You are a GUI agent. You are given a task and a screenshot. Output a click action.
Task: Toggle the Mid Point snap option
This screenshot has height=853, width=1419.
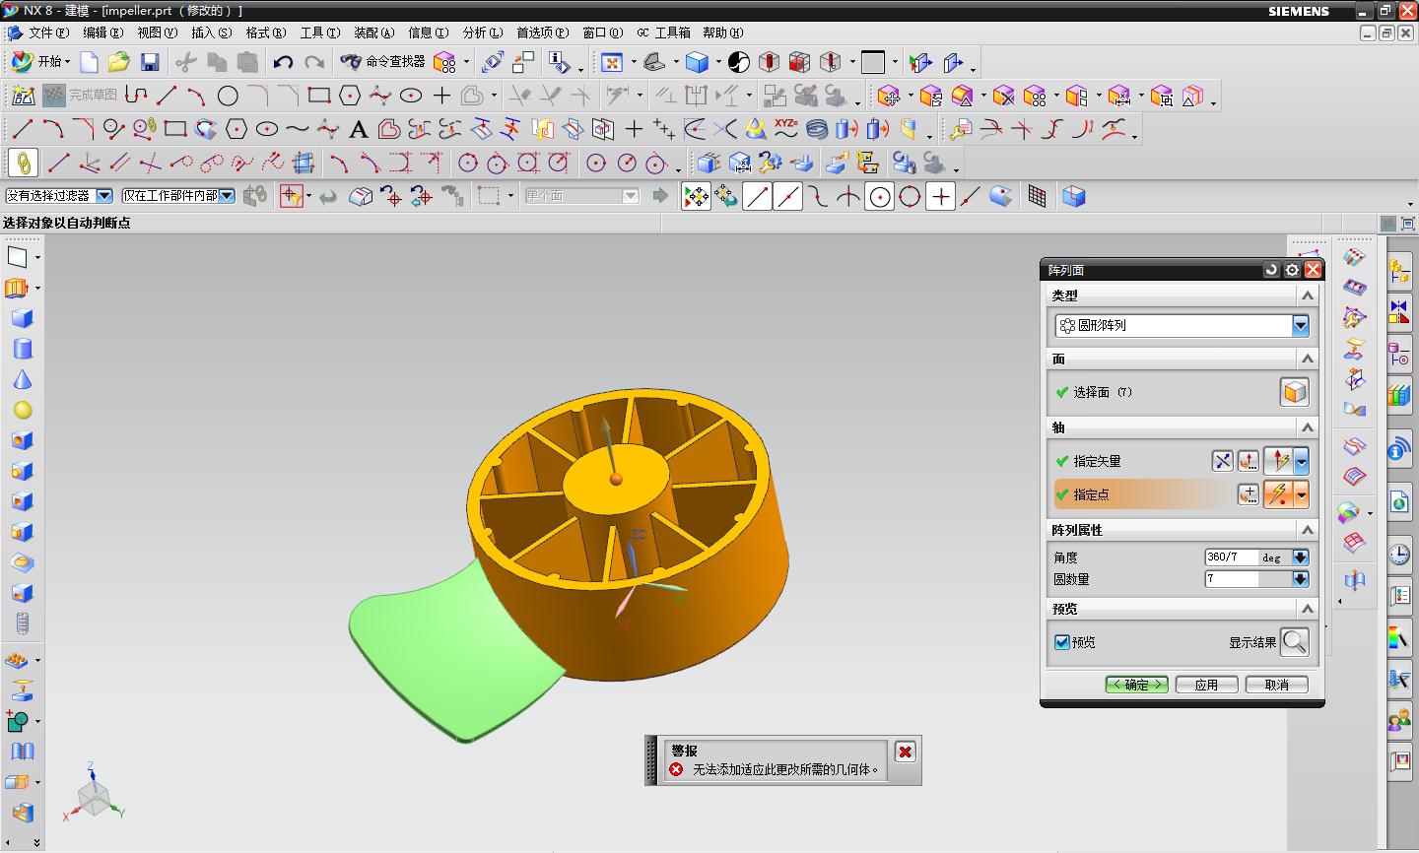tap(787, 196)
